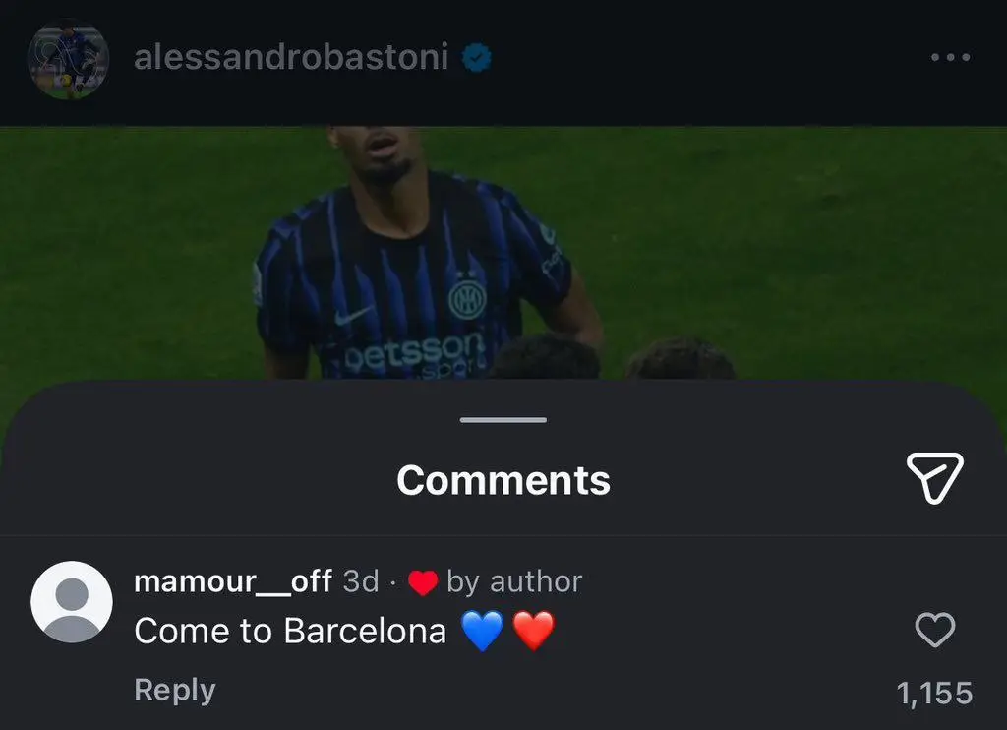
Task: Click the red heart liked-by-author icon
Action: tap(423, 582)
